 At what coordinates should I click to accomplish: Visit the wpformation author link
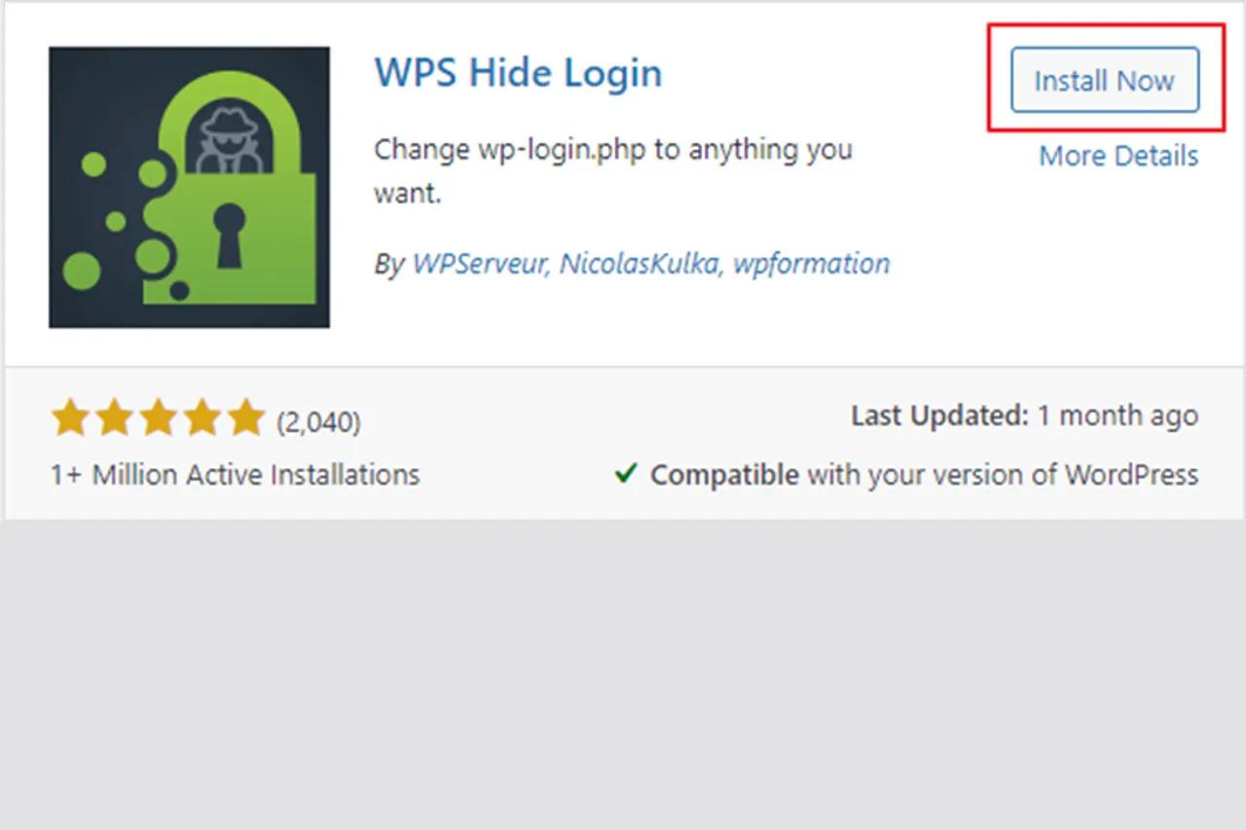(811, 264)
